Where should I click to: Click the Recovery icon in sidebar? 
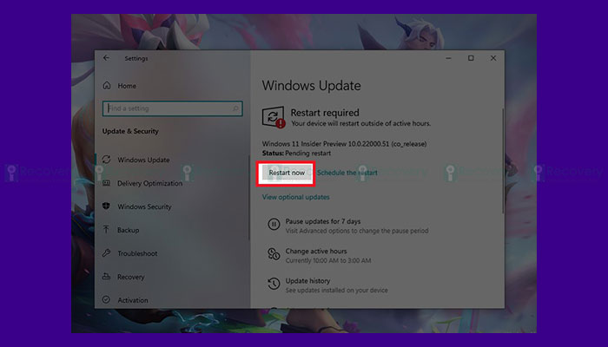click(106, 277)
